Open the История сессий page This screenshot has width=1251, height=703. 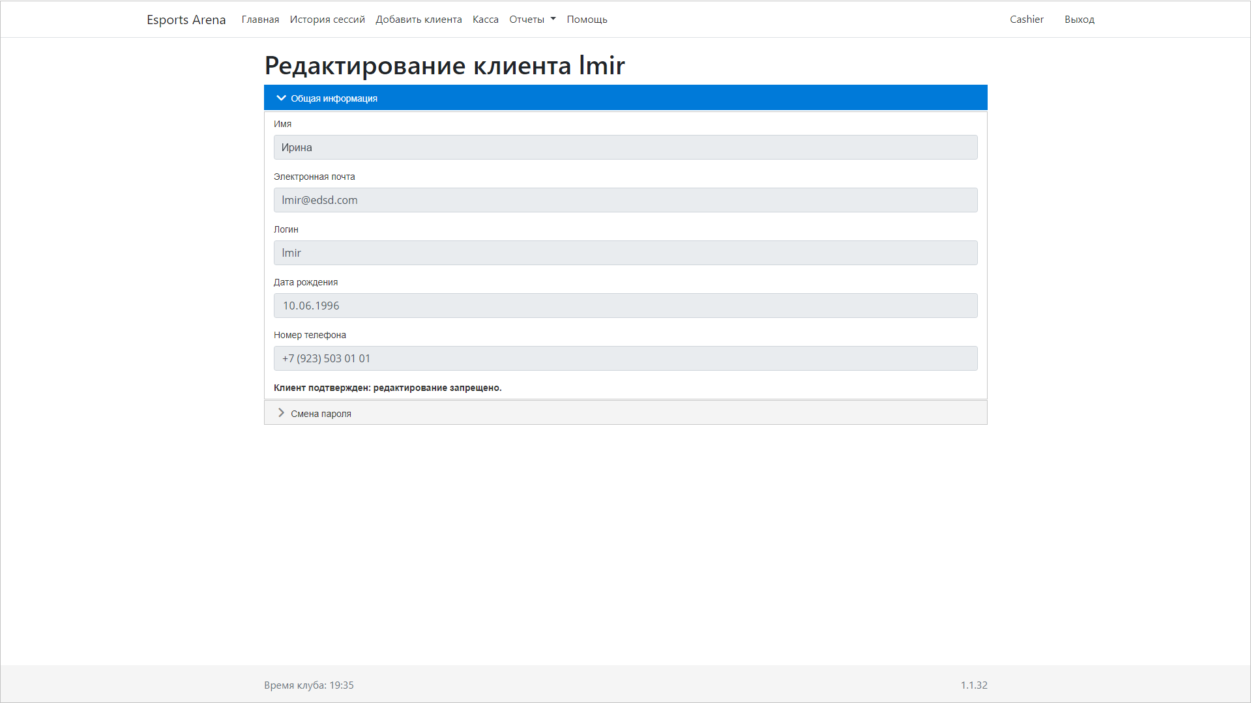[x=327, y=19]
